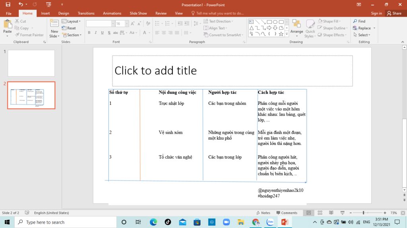Viewport: 407px width, 228px height.
Task: Save the presentation with the floppy disk icon
Action: 8,4
